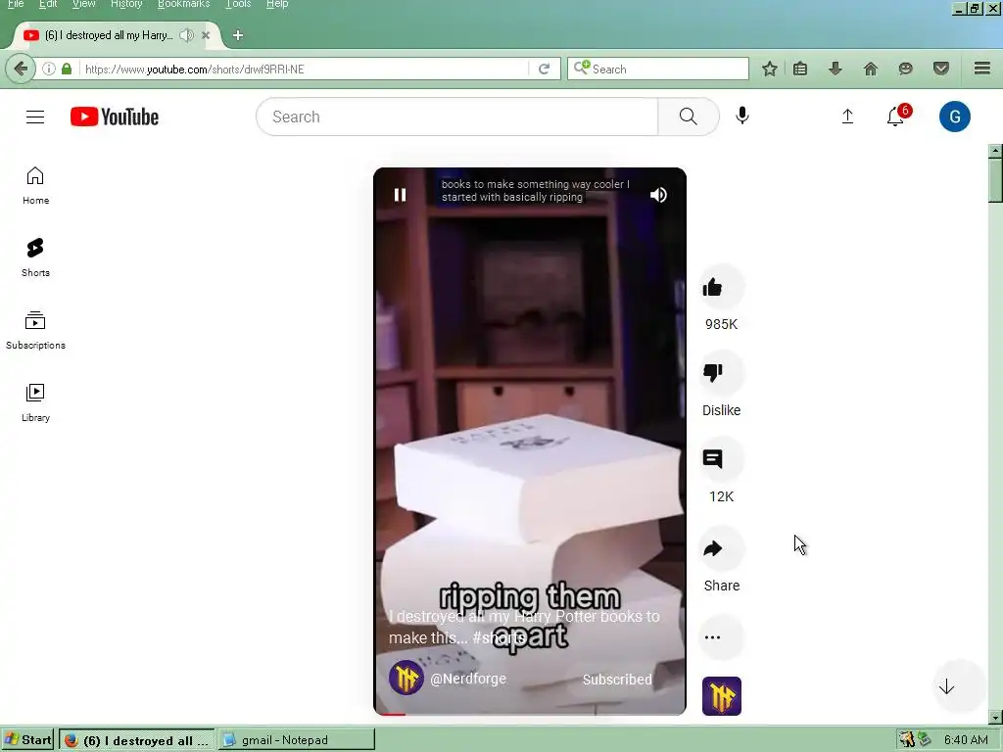Pause the playing Short
The image size is (1003, 752).
[400, 195]
